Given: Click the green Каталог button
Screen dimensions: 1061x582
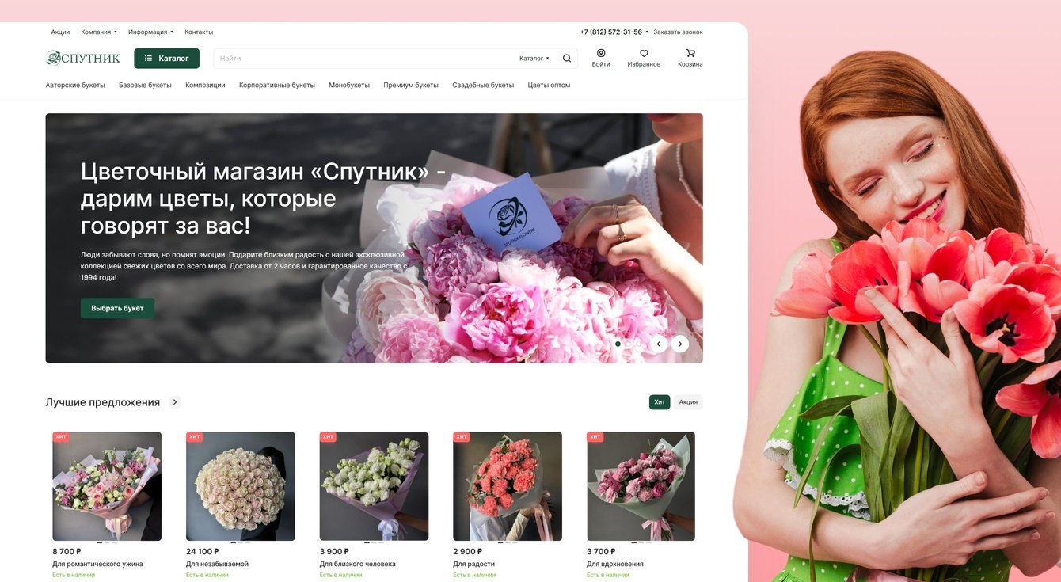Looking at the screenshot, I should pos(166,59).
